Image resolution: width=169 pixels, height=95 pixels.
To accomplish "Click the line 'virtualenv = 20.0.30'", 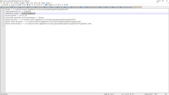I will pyautogui.click(x=16, y=16).
